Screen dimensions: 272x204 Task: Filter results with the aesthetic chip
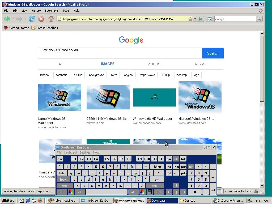[x=61, y=75]
